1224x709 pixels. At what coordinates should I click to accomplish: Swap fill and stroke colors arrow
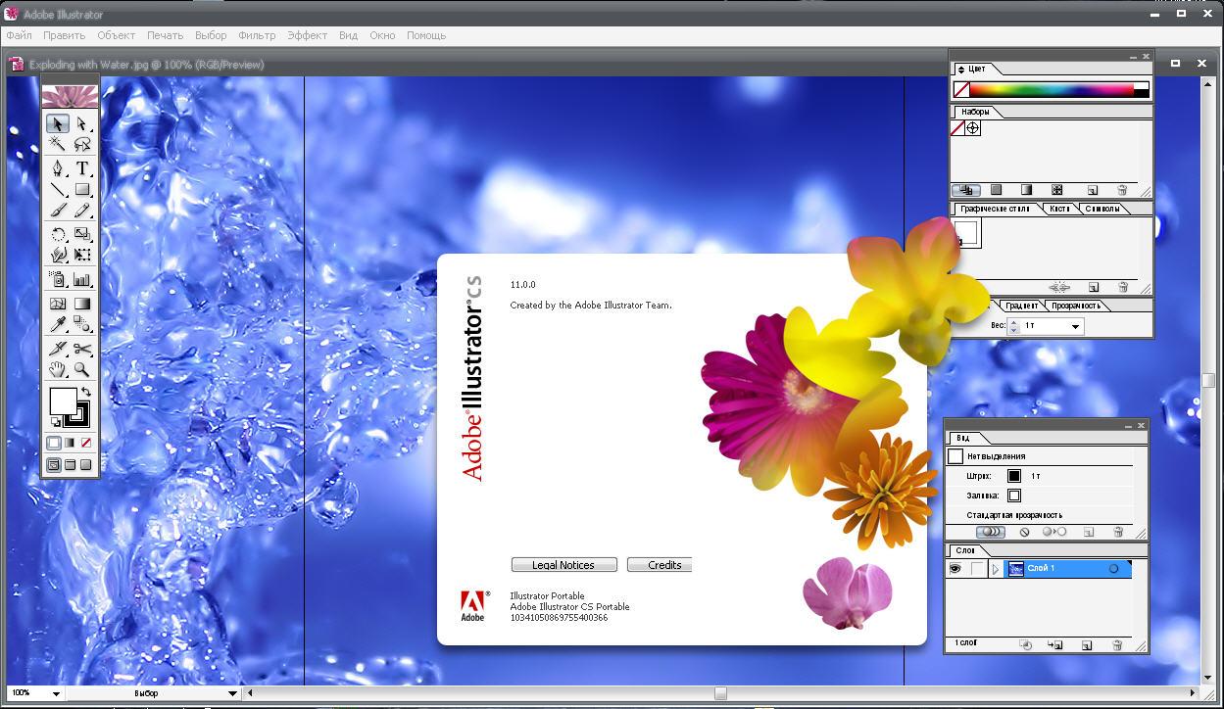click(86, 393)
